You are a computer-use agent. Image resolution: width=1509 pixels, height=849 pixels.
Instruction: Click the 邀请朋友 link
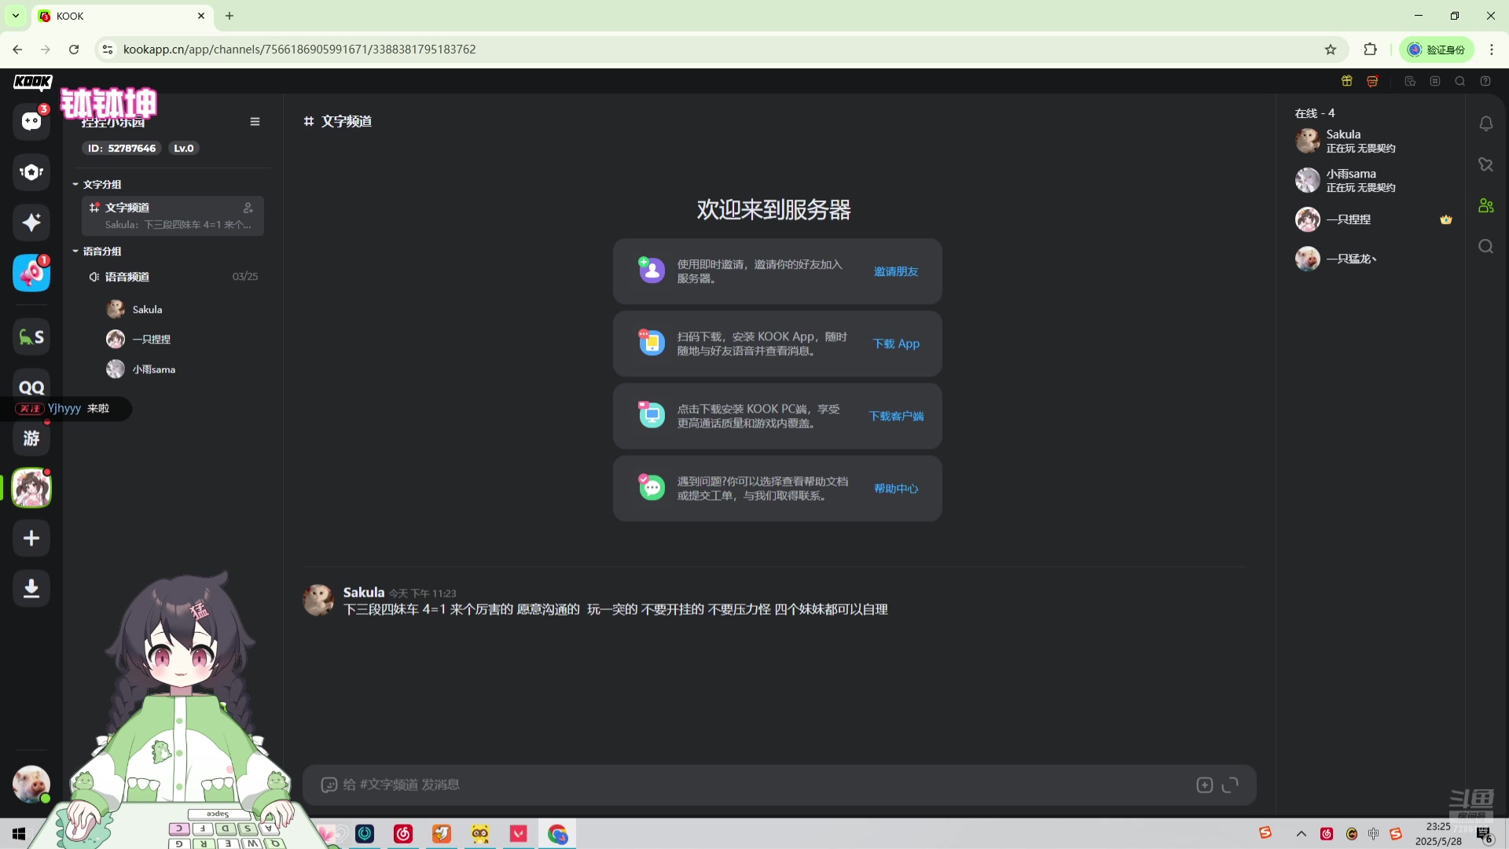[896, 271]
